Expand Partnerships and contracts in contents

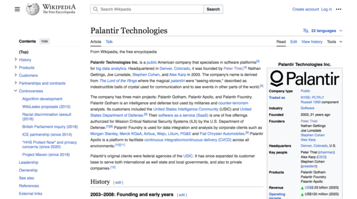pyautogui.click(x=15, y=83)
